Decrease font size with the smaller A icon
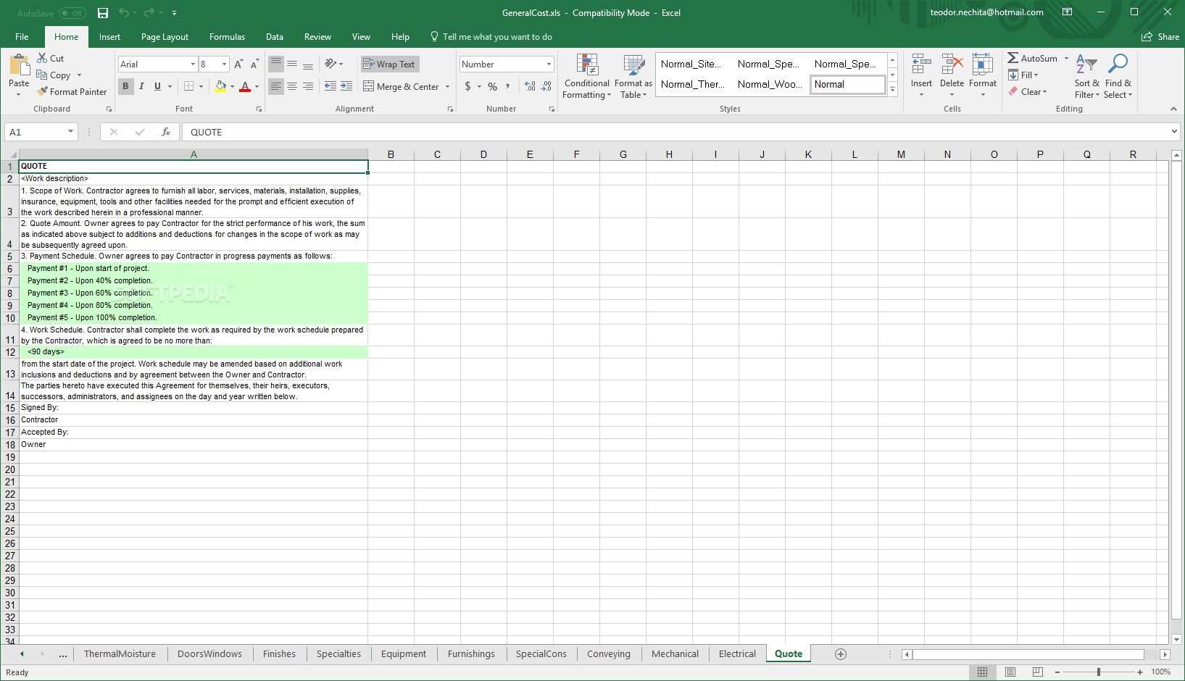1185x681 pixels. click(254, 64)
